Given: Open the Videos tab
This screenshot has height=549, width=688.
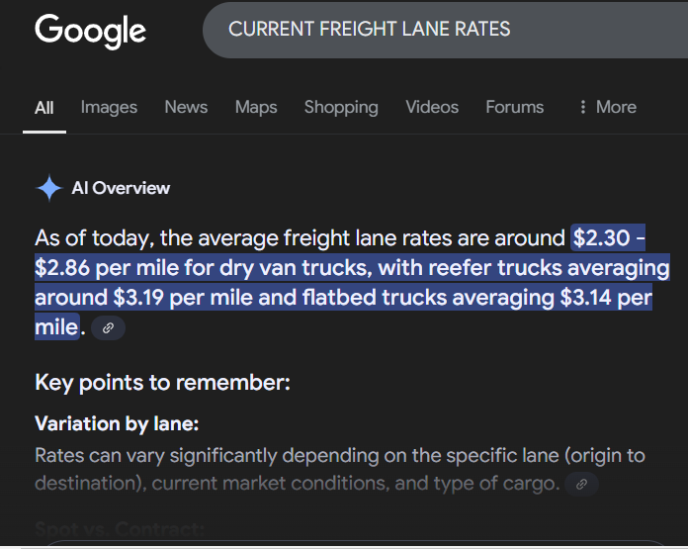Looking at the screenshot, I should (432, 107).
